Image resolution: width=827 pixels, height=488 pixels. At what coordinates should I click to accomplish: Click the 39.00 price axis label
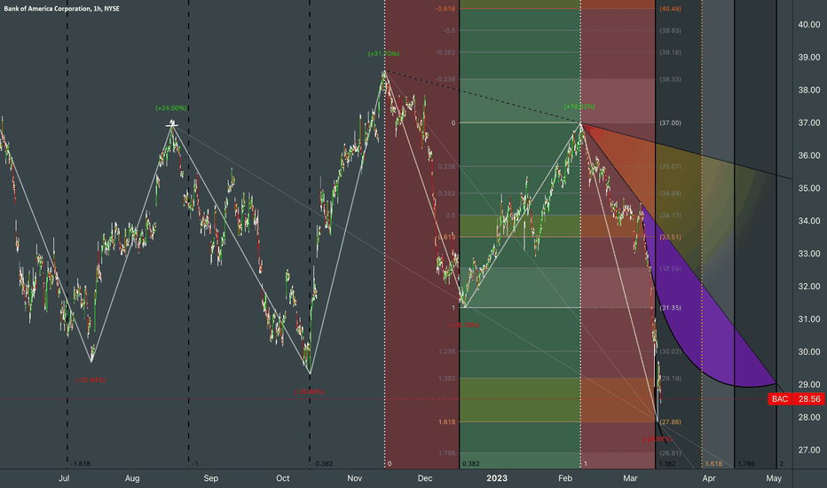(808, 58)
